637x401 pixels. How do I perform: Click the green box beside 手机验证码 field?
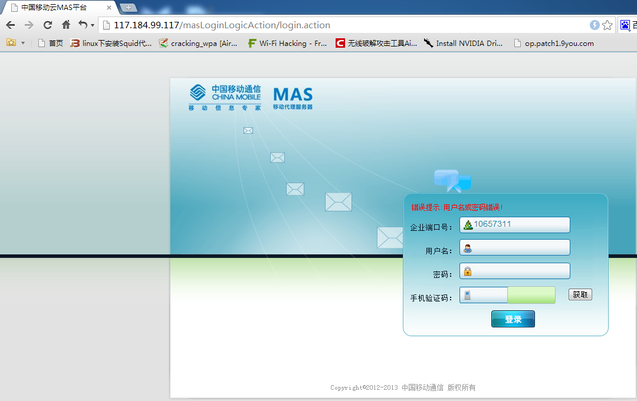(x=531, y=295)
